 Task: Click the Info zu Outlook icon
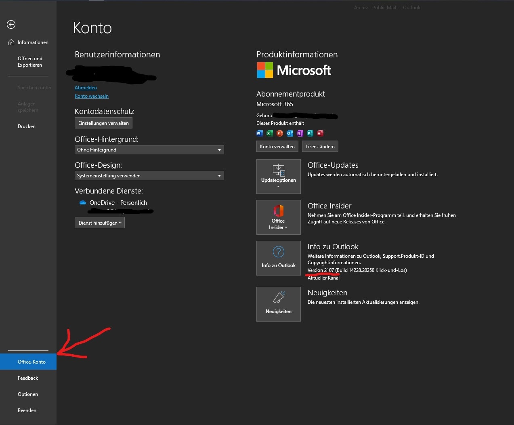click(x=278, y=252)
